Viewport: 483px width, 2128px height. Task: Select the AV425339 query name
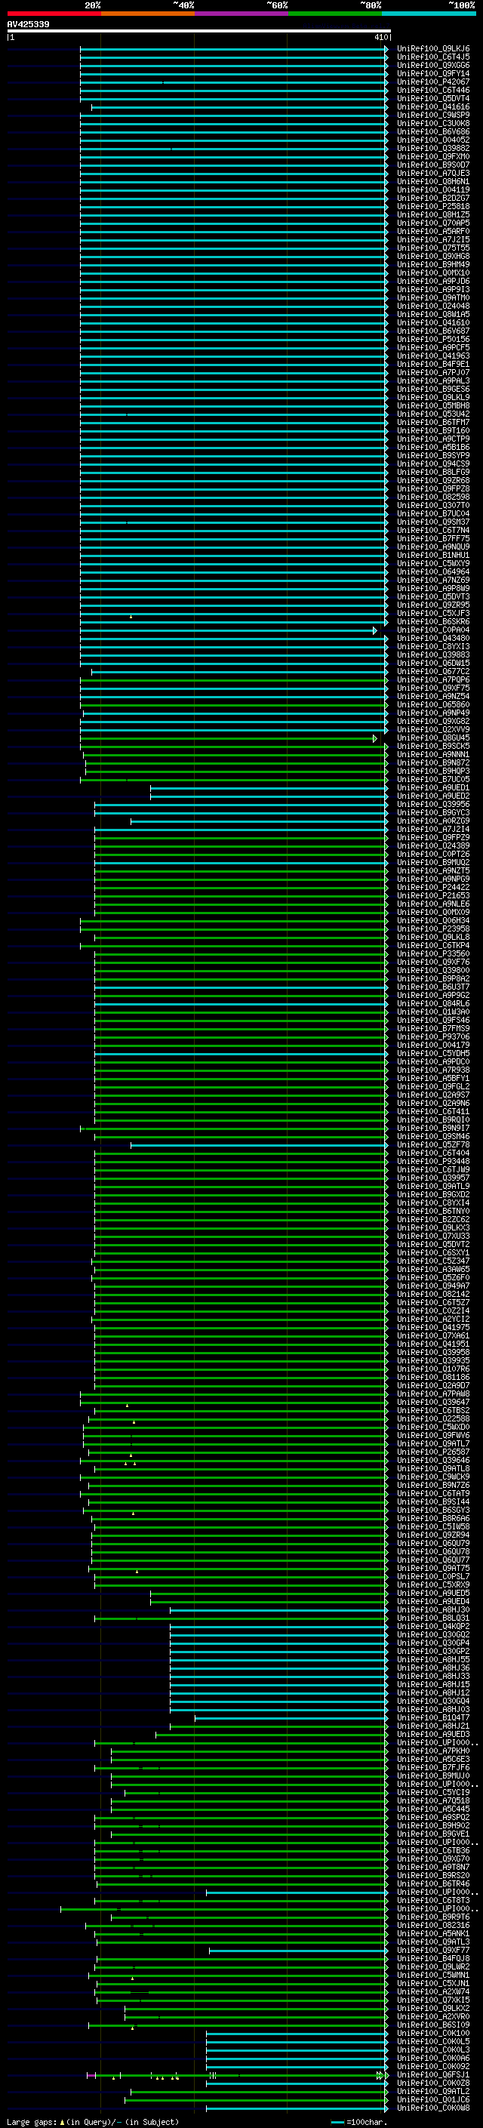(x=28, y=25)
